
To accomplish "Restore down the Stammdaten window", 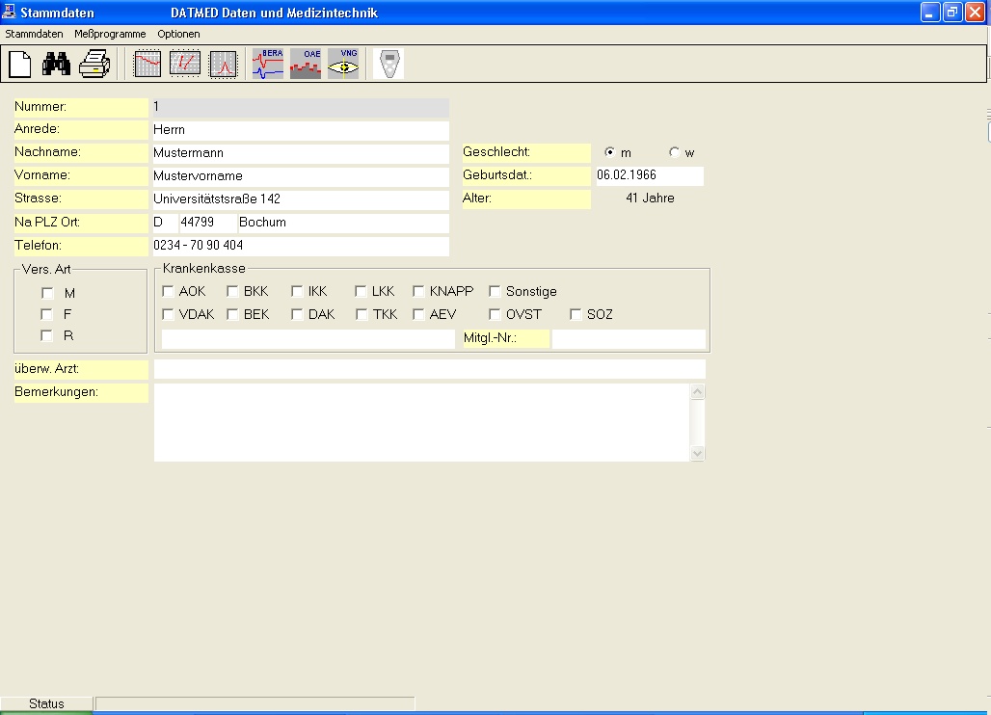I will pyautogui.click(x=952, y=13).
